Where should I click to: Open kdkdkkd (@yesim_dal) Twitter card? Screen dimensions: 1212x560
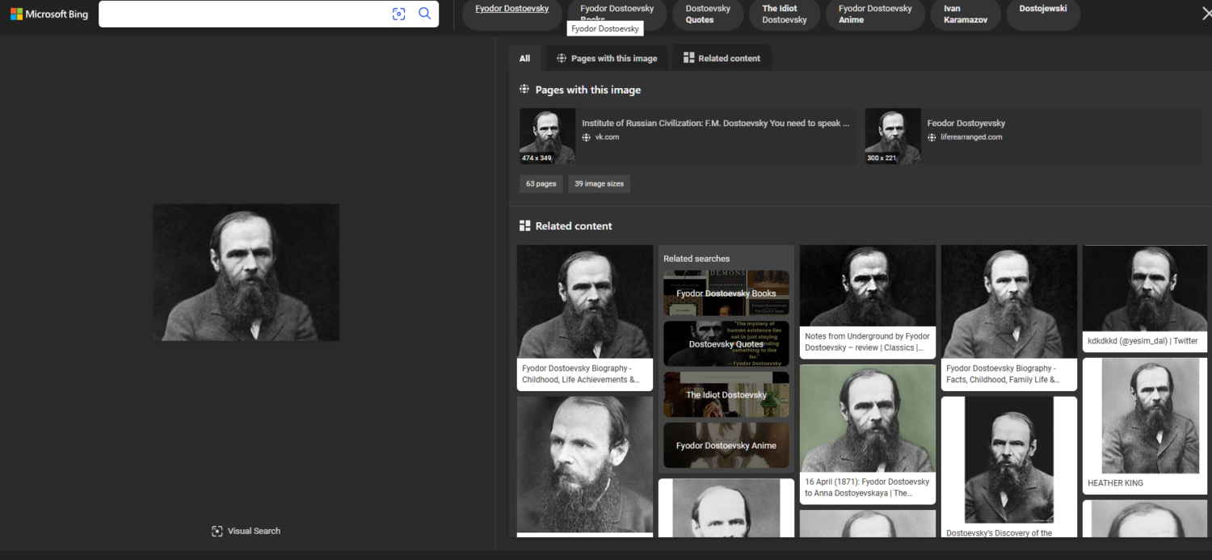(1145, 299)
